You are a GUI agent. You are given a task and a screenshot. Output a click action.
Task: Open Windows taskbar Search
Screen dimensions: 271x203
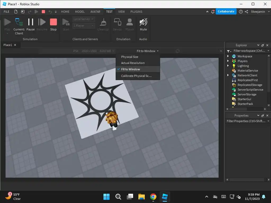point(118,197)
